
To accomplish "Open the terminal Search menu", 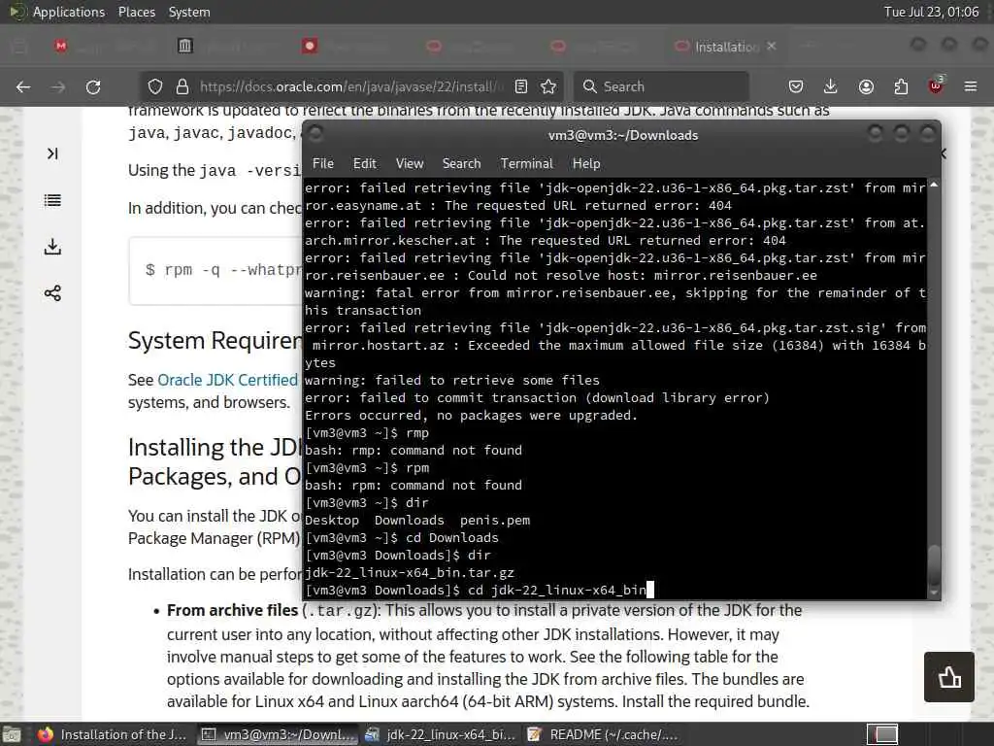I will [461, 163].
